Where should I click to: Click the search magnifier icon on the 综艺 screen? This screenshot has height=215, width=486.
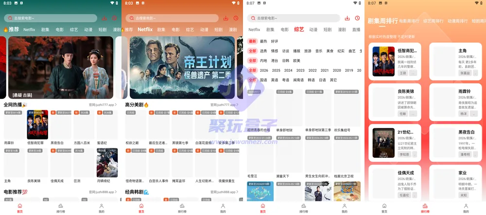coord(253,18)
